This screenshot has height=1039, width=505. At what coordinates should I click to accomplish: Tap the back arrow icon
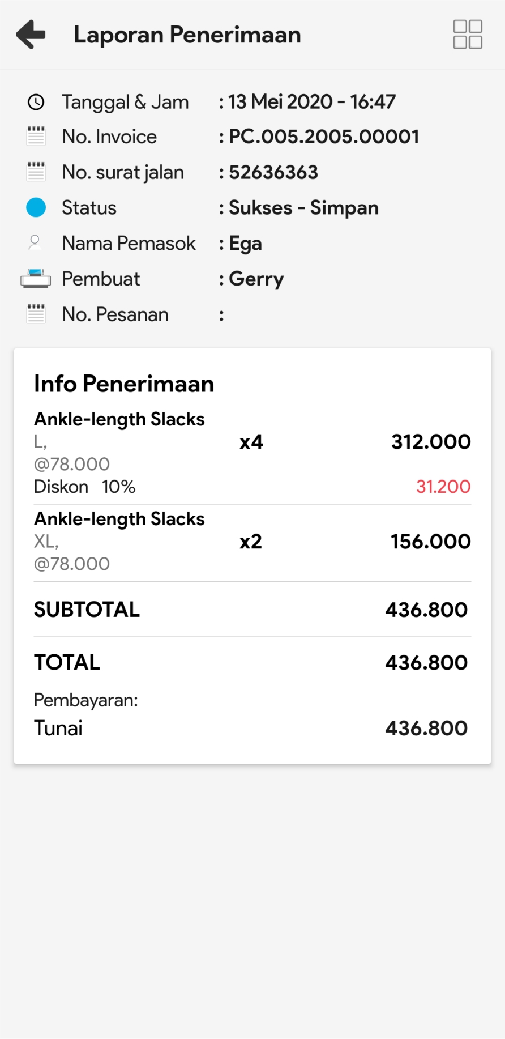tap(31, 34)
